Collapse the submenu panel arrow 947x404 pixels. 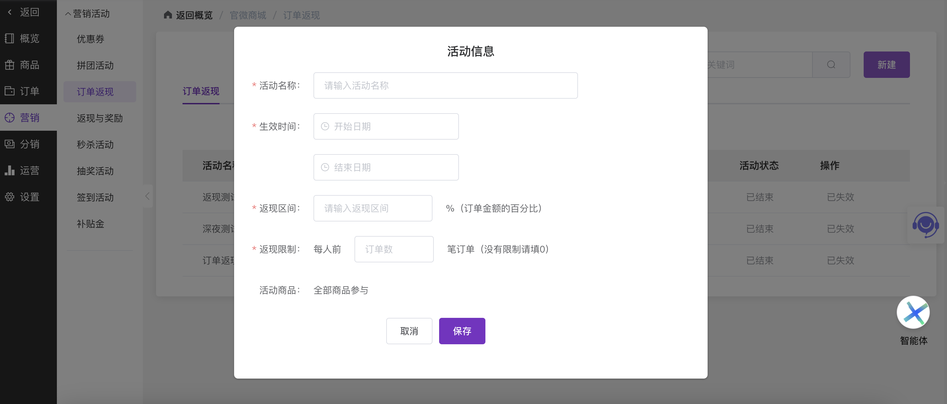[147, 196]
